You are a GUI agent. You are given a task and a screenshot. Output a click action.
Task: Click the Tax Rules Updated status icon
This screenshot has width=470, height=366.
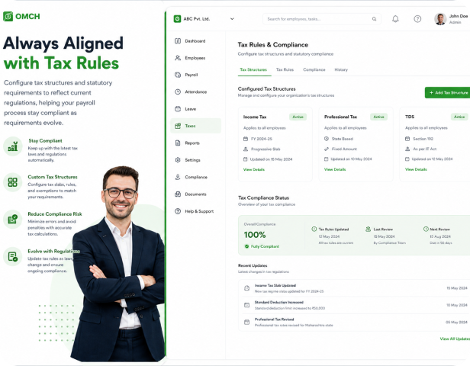314,229
